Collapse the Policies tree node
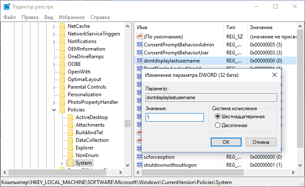This screenshot has height=187, width=305. coord(54,110)
